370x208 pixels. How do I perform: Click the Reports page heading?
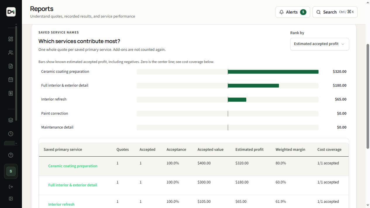42,9
